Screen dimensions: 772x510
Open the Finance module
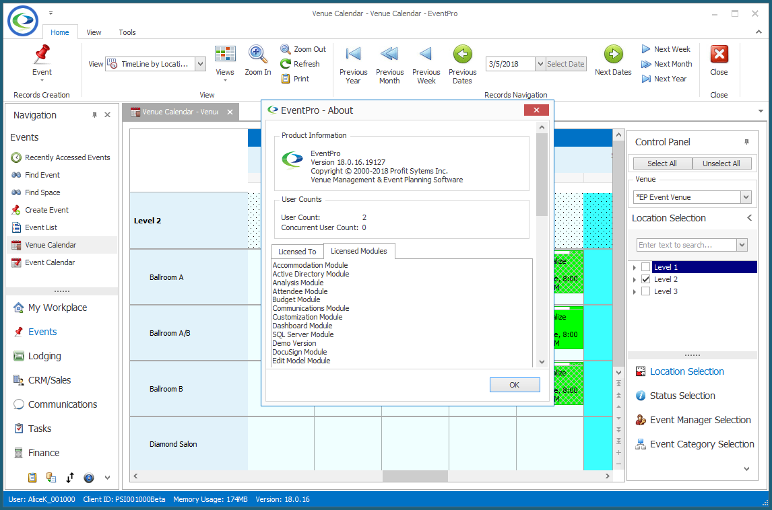tap(36, 453)
